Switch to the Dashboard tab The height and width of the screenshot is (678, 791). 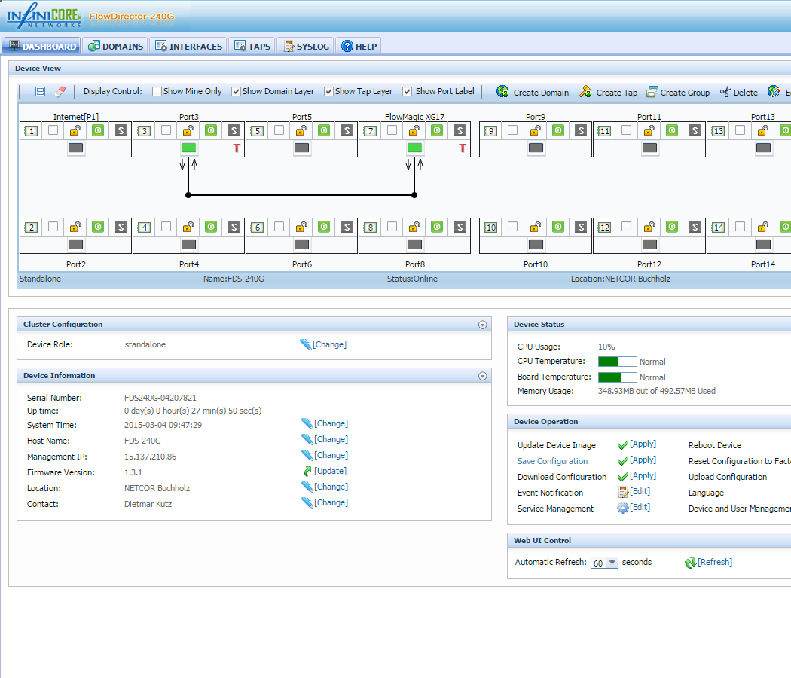[x=42, y=47]
